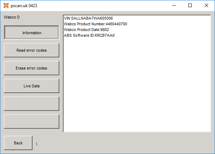Go Back to previous menu
The height and width of the screenshot is (154, 215).
[x=18, y=143]
